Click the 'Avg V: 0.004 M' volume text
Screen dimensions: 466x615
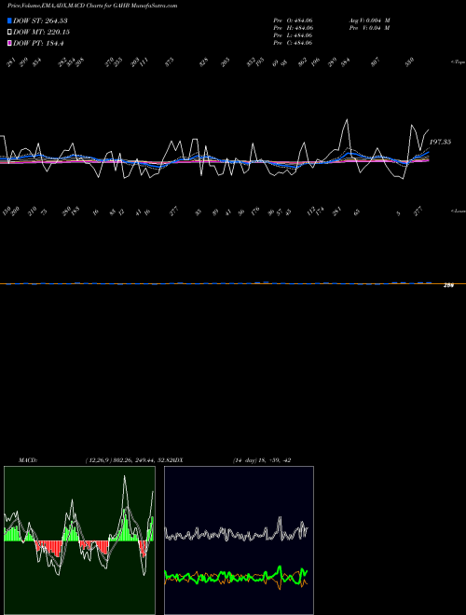[369, 20]
